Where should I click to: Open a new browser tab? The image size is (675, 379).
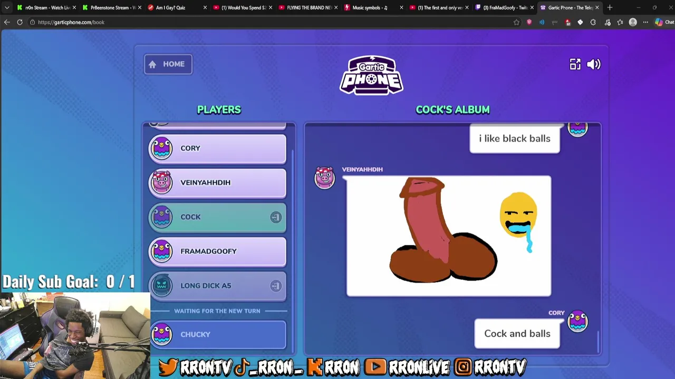610,7
